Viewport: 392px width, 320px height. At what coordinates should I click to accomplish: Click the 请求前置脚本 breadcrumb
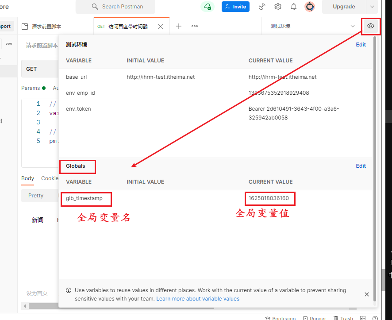(42, 45)
